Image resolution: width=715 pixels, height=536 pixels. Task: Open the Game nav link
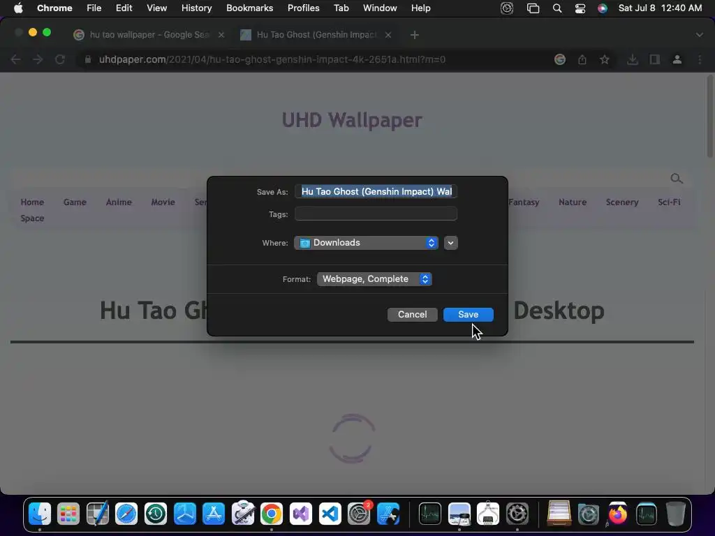point(75,202)
